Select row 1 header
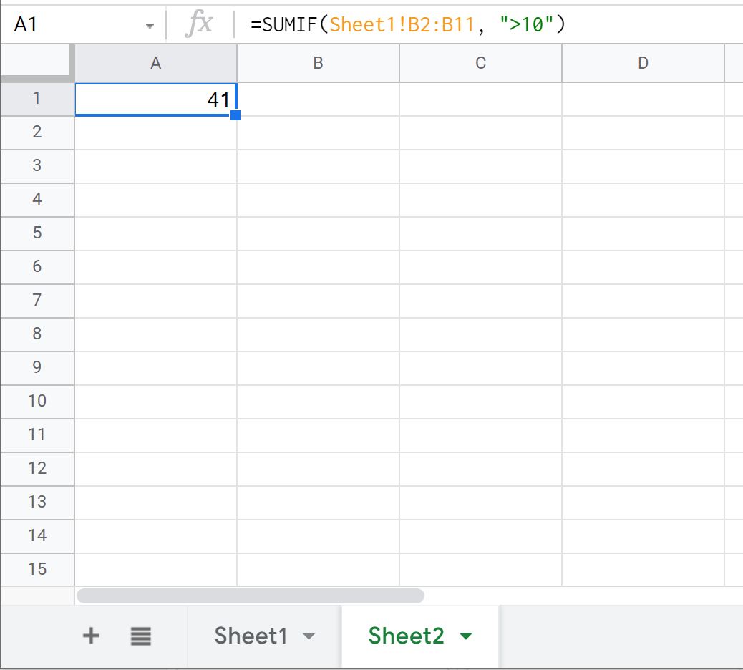Image resolution: width=743 pixels, height=670 pixels. [x=37, y=99]
